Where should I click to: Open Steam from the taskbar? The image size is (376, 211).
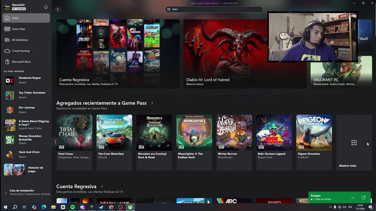pyautogui.click(x=101, y=207)
